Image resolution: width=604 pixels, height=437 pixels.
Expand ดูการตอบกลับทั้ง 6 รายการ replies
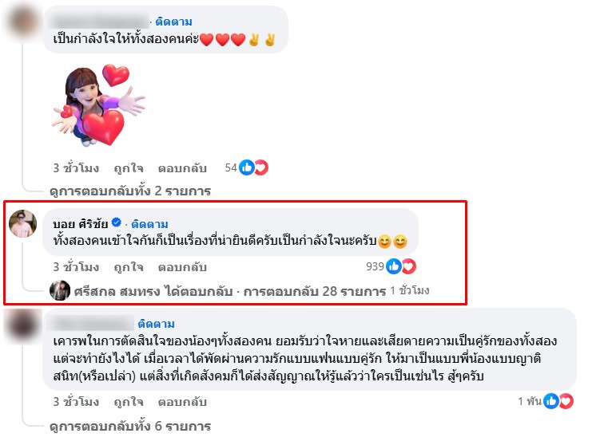point(130,426)
